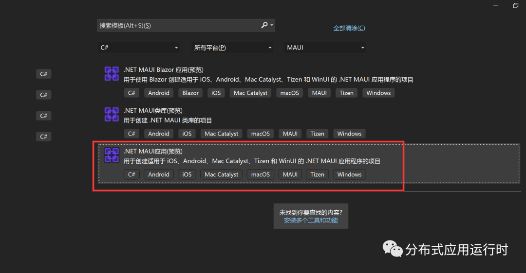The image size is (526, 273).
Task: Click the search magnifier icon in template search box
Action: pyautogui.click(x=264, y=25)
